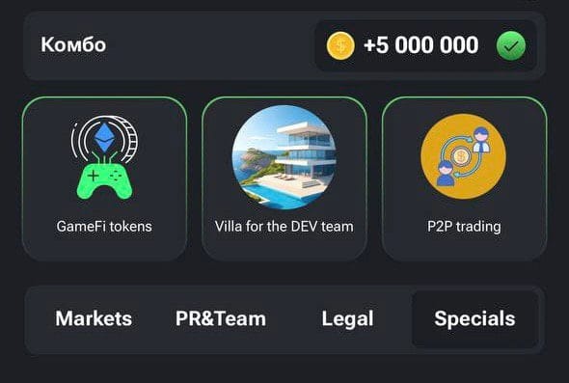Switch to the PR&Team tab
This screenshot has height=383, width=569.
click(x=221, y=318)
